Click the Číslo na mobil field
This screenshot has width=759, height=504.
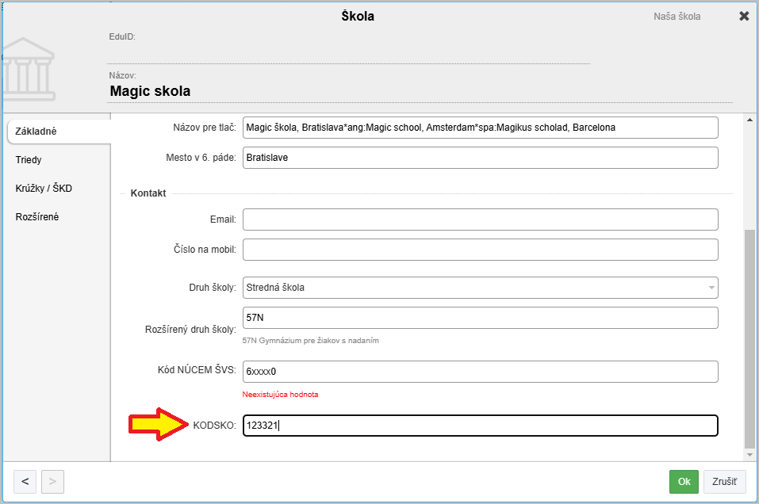tap(480, 250)
